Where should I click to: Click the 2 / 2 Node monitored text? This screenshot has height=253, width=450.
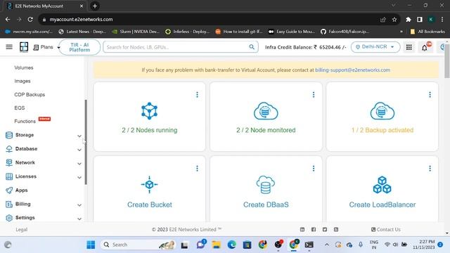(266, 130)
